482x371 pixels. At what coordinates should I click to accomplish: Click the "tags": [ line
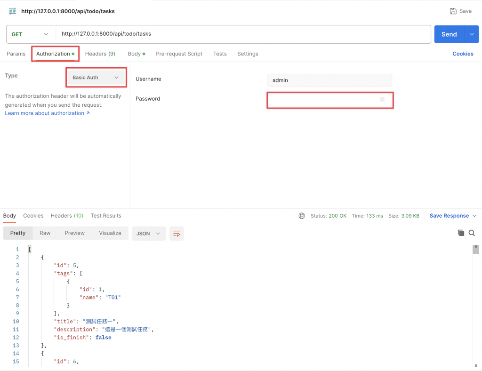(x=68, y=273)
